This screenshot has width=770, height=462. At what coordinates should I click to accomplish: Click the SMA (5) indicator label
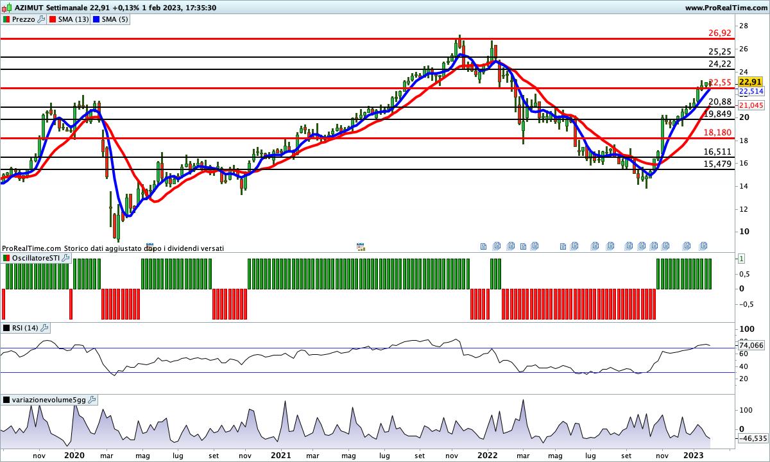[116, 20]
